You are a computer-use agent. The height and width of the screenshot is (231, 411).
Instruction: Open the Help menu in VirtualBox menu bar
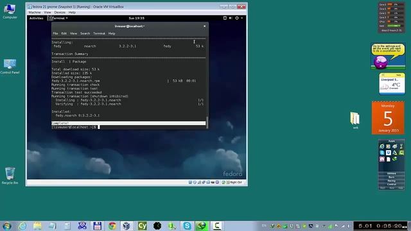72,12
